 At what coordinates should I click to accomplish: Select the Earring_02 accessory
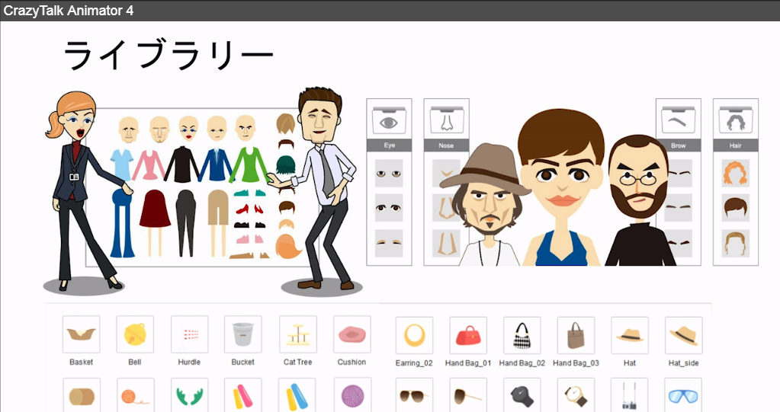[414, 336]
